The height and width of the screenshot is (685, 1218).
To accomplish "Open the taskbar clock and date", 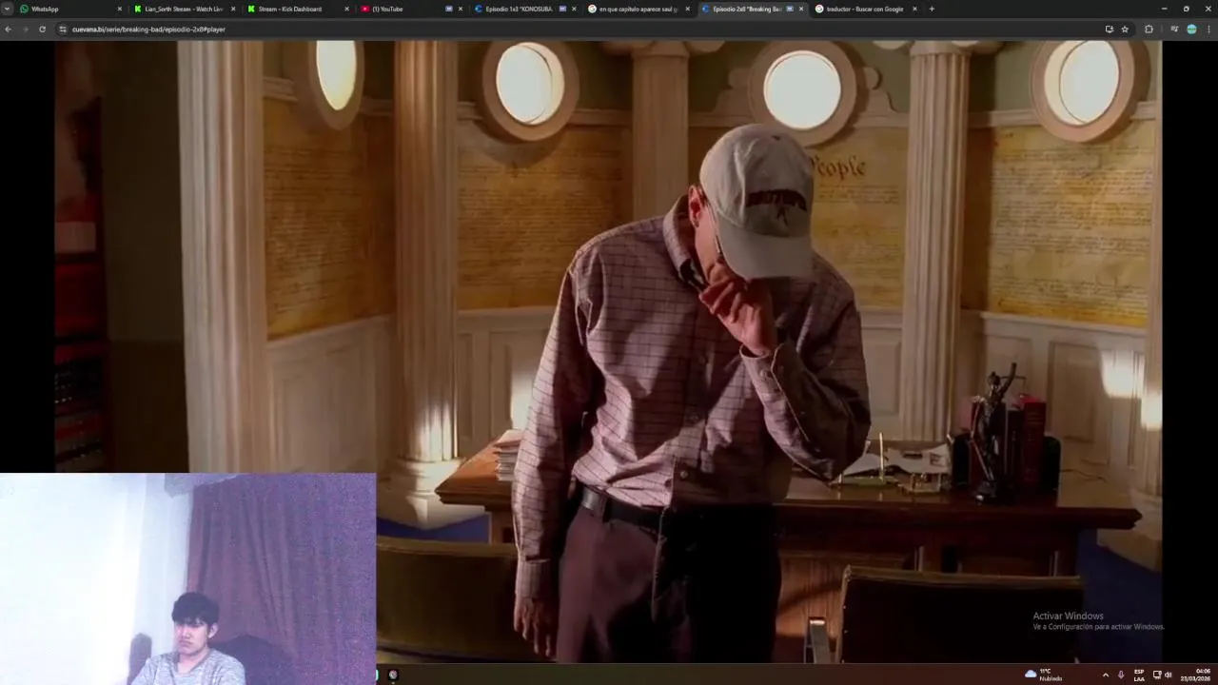I will (1197, 675).
